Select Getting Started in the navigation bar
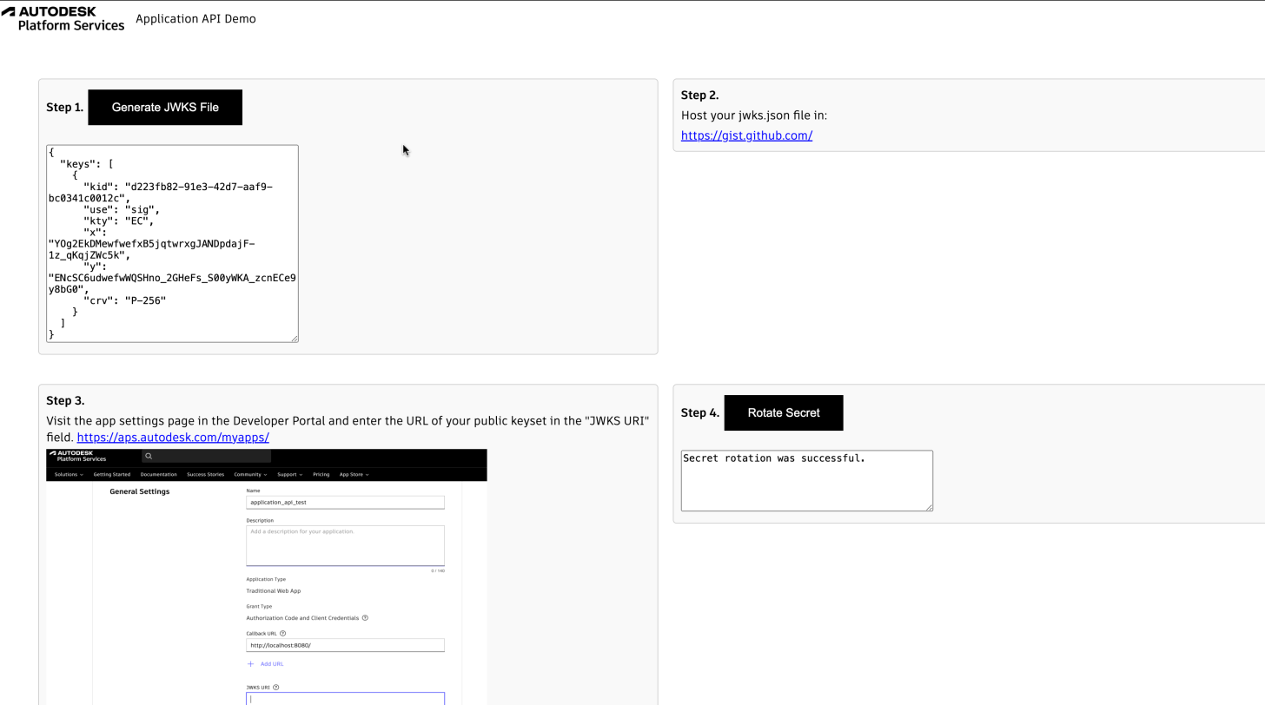 point(111,474)
